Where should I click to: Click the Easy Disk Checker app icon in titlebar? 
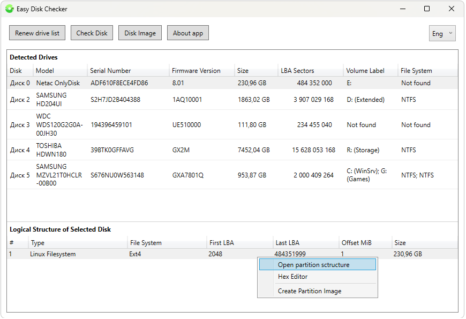coord(10,9)
